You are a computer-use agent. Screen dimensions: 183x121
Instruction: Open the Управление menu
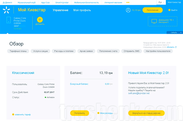pyautogui.click(x=60, y=10)
